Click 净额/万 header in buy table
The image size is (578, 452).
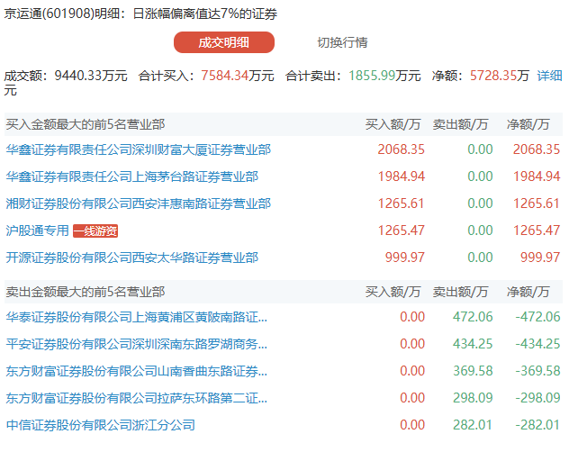point(528,124)
